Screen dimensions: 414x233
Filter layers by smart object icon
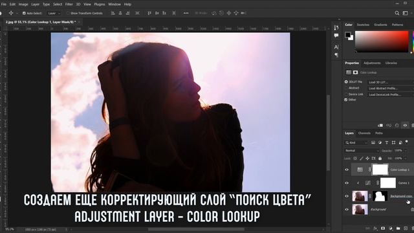click(x=400, y=142)
